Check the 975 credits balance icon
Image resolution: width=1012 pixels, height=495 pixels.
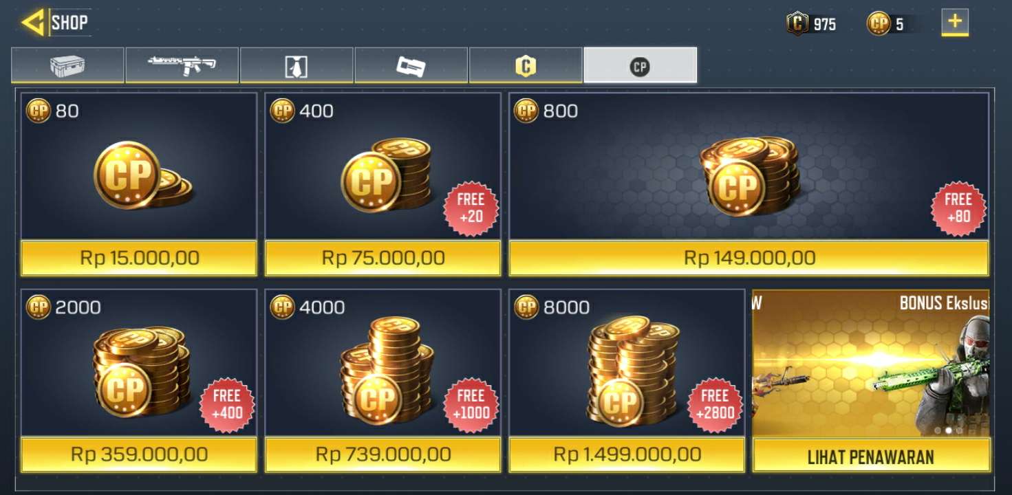[x=797, y=24]
